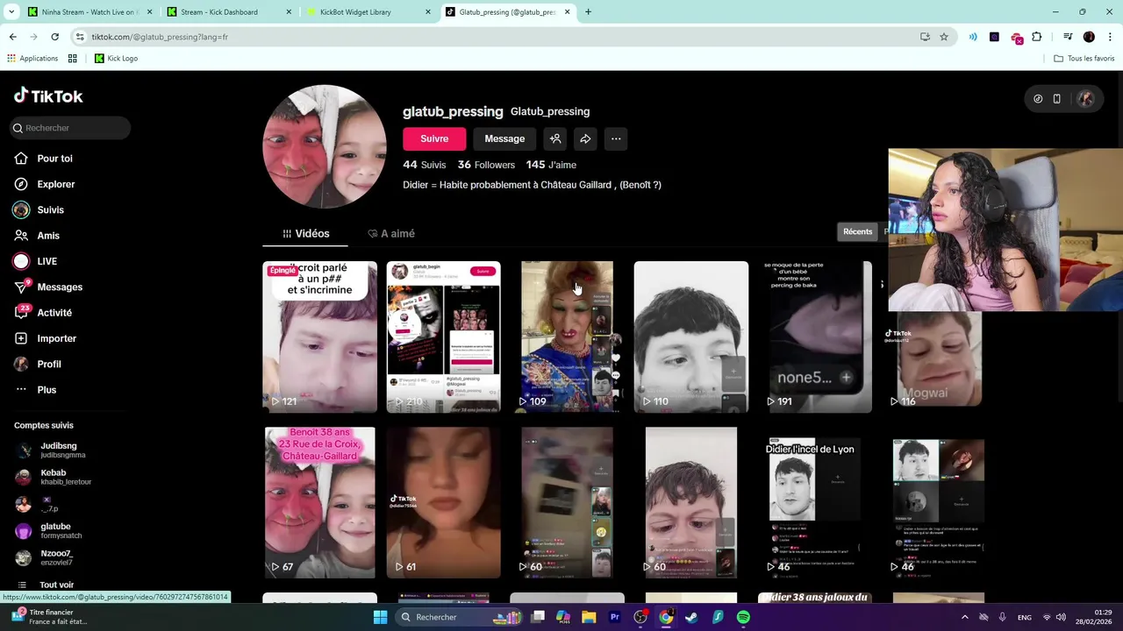This screenshot has height=631, width=1123.
Task: Open the video with 61 views
Action: (x=444, y=502)
